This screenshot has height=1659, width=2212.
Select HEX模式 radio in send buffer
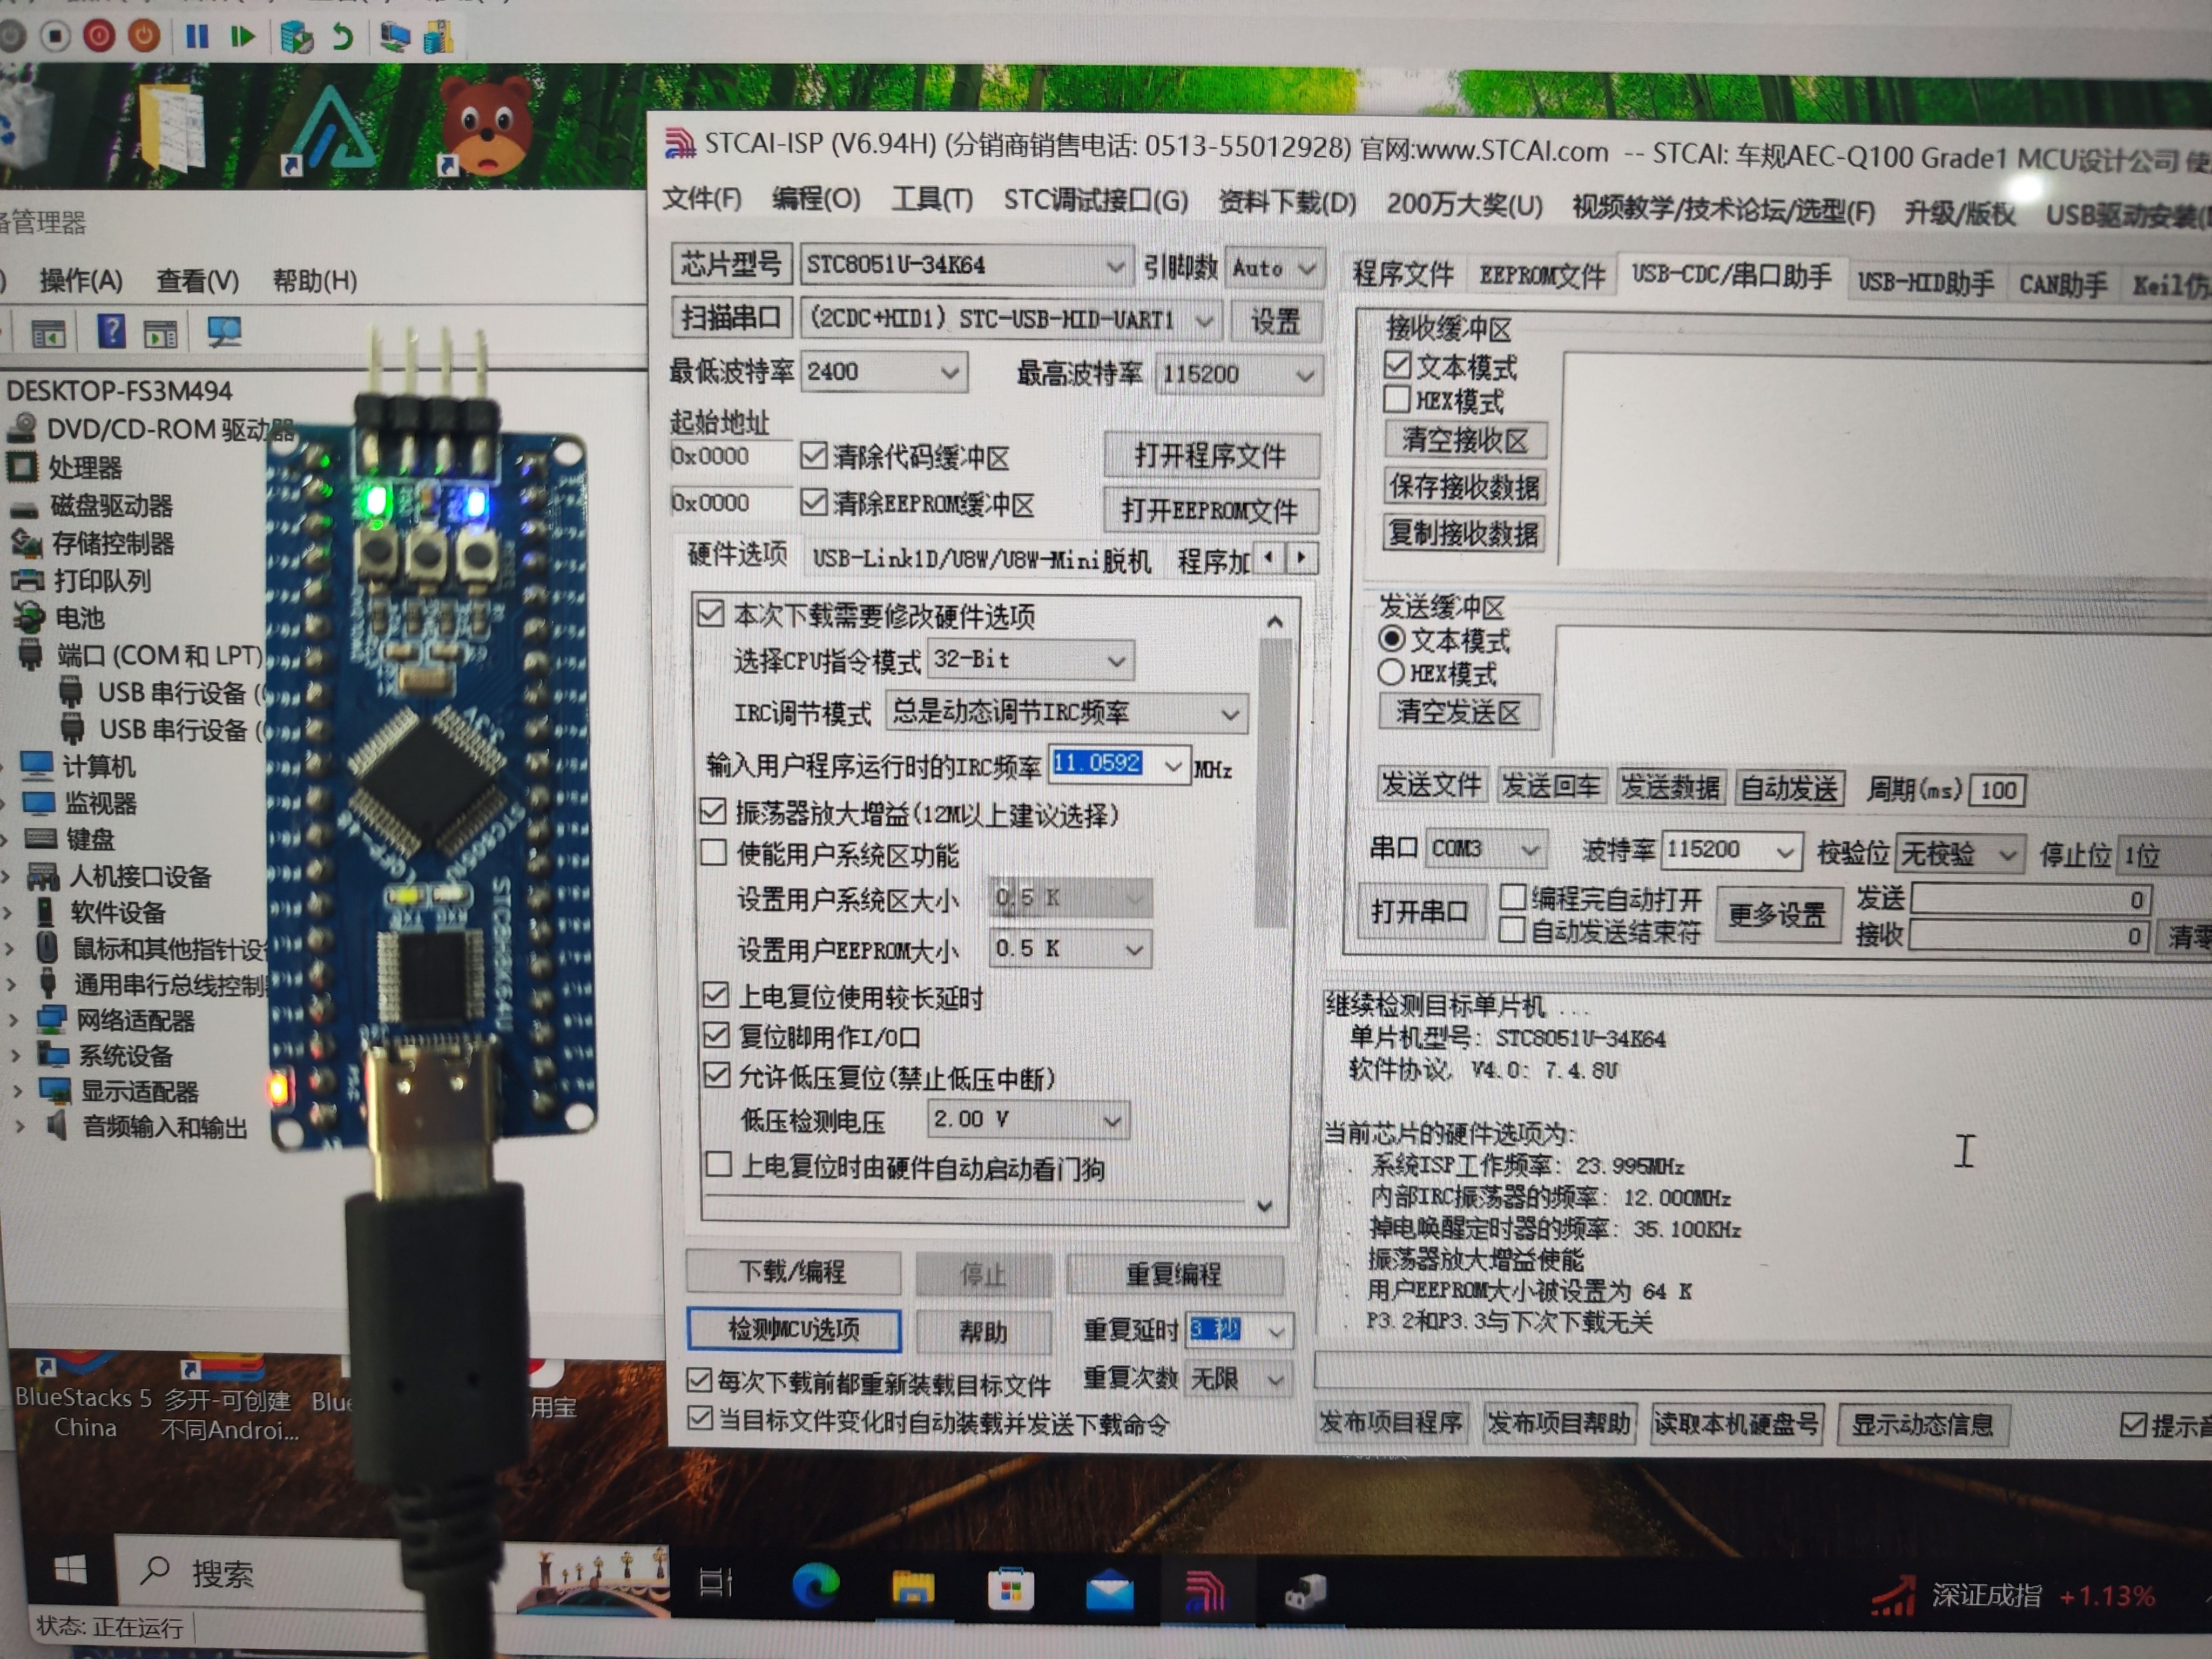1391,672
